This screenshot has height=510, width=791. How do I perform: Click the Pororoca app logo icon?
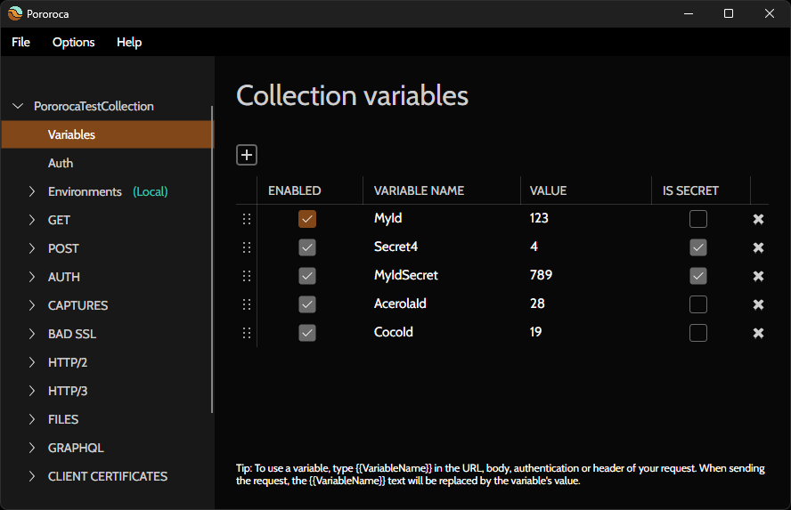coord(14,13)
